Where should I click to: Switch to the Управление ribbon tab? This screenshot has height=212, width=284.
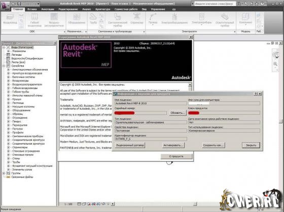(x=158, y=9)
